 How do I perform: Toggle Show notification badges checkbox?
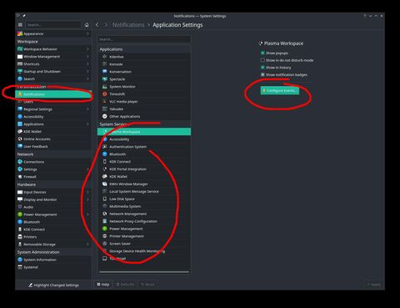(262, 74)
